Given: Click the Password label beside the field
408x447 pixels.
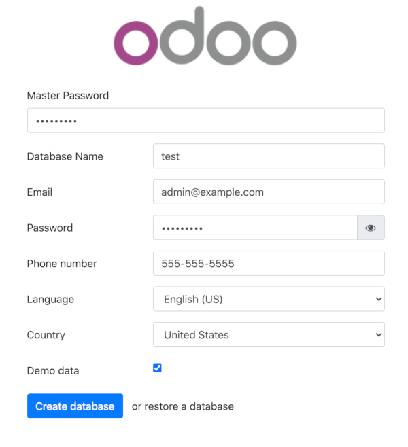Looking at the screenshot, I should tap(50, 228).
